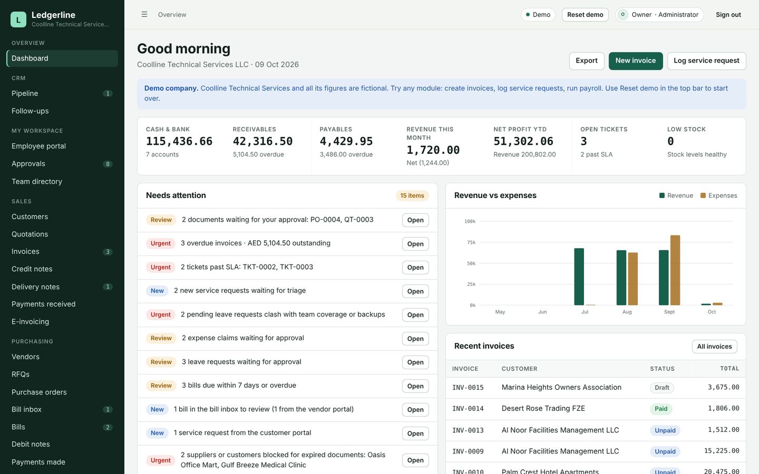Viewport: 759px width, 474px height.
Task: Open Vendors under Purchasing
Action: 62,357
